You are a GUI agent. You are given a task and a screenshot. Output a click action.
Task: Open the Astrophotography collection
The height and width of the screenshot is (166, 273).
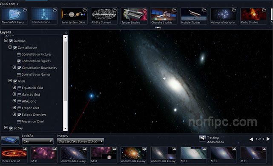(223, 16)
